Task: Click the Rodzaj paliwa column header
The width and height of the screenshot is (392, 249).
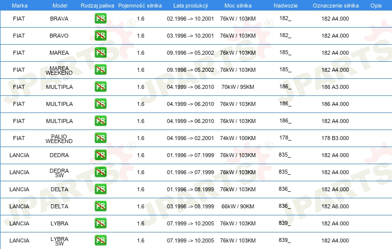Action: click(x=97, y=6)
